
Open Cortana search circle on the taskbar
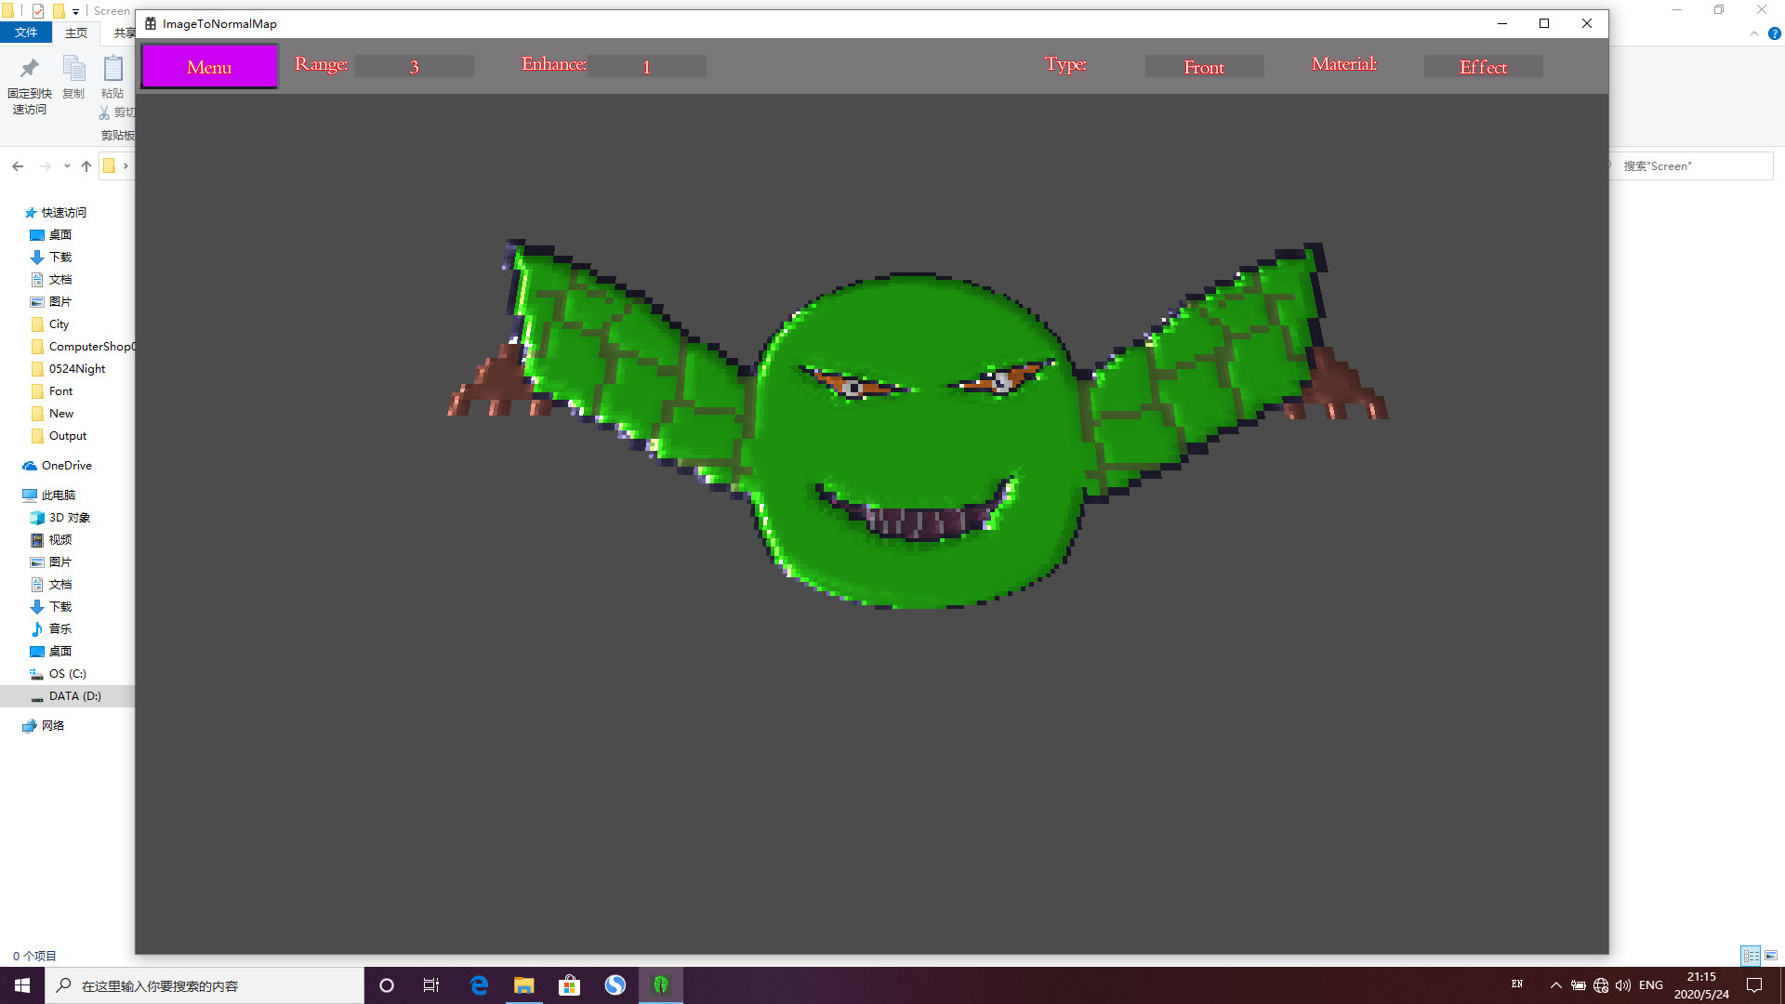pyautogui.click(x=386, y=984)
